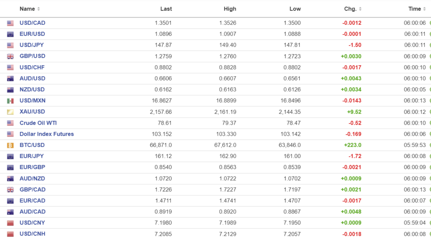Open the Dollar Index Futures link
This screenshot has height=238, width=431.
(46, 134)
